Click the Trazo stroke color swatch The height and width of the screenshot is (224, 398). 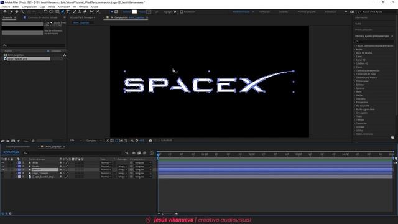click(x=149, y=12)
